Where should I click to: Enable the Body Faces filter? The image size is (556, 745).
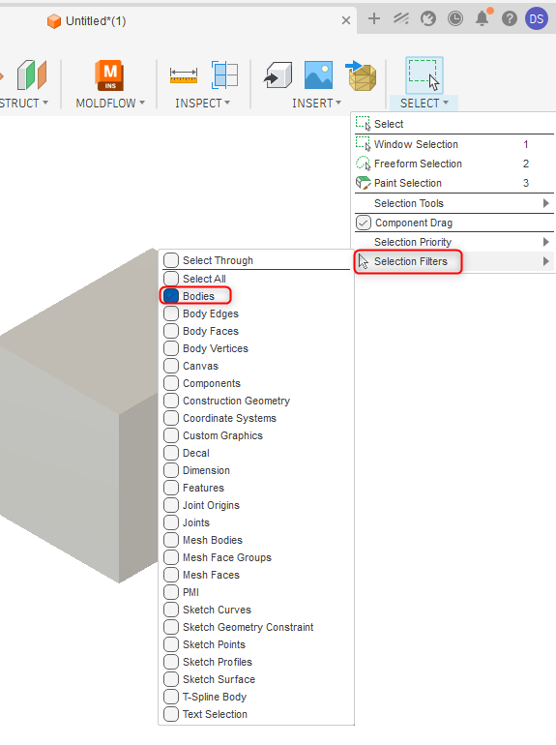point(171,331)
